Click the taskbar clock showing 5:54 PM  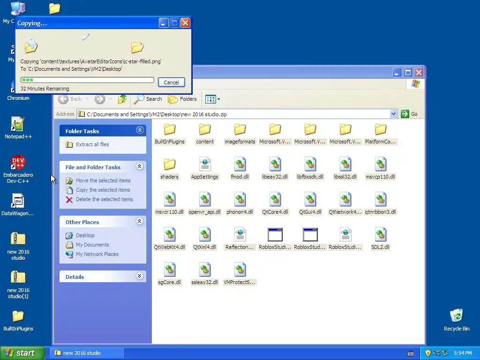click(x=463, y=353)
